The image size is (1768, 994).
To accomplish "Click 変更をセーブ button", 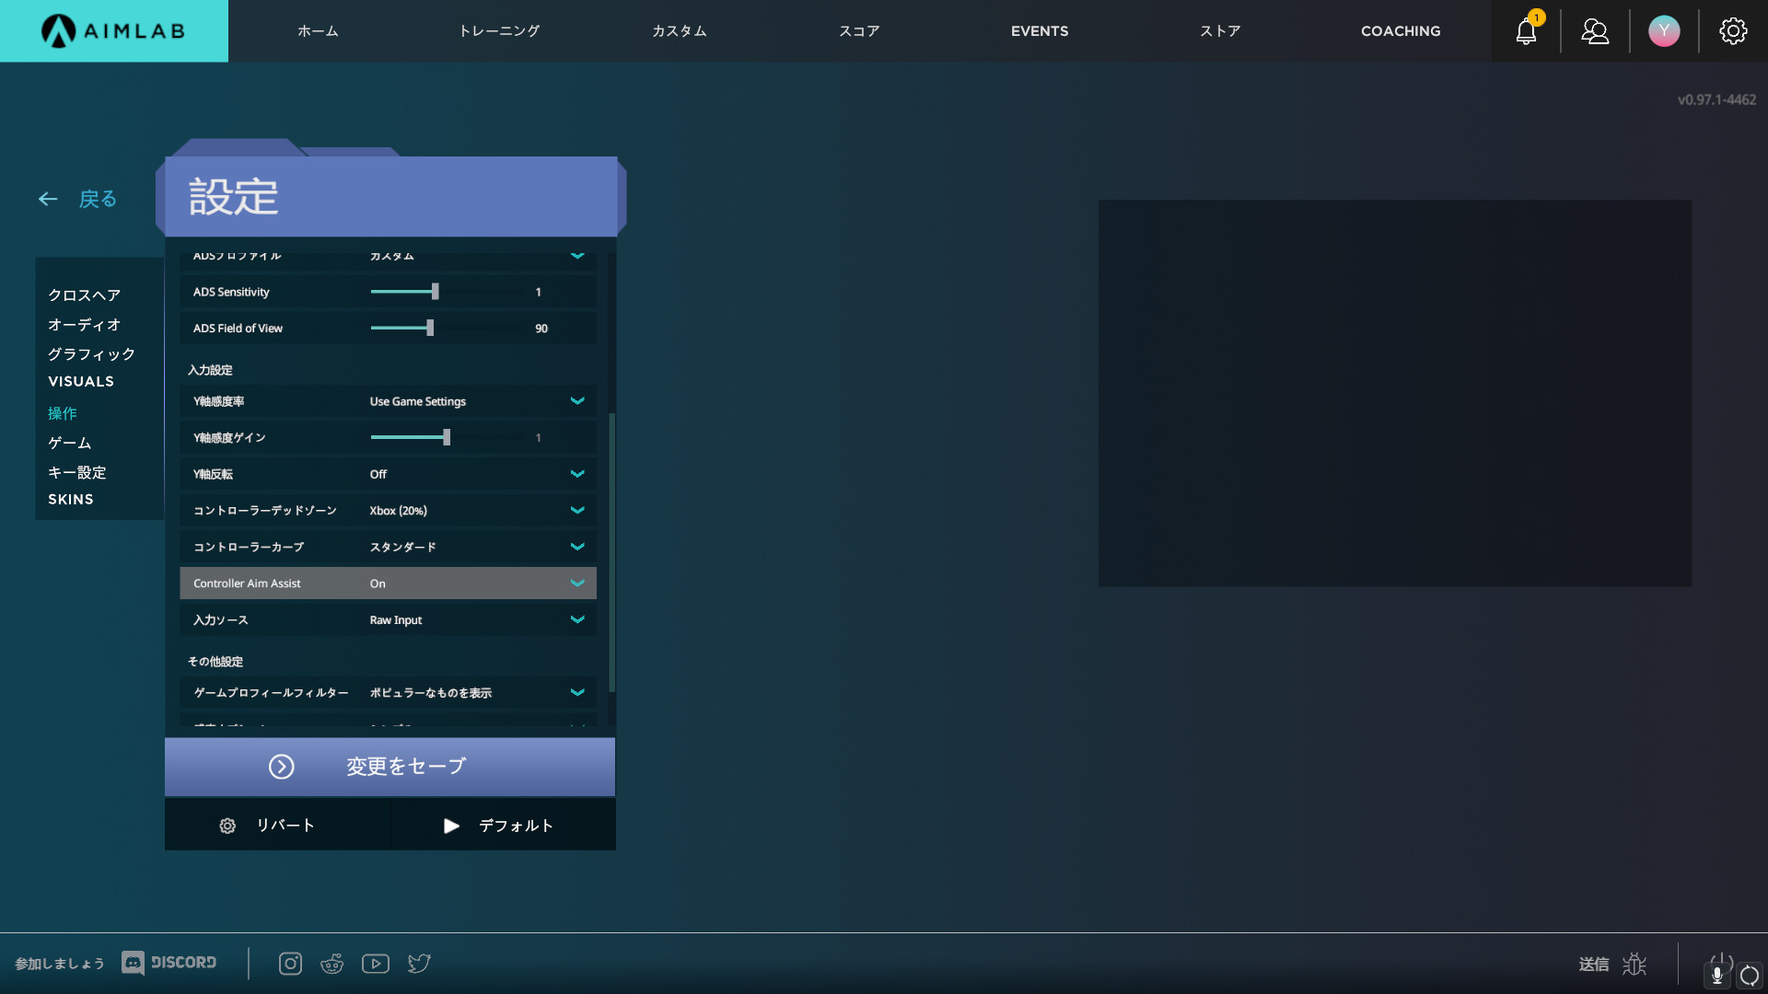I will coord(390,767).
